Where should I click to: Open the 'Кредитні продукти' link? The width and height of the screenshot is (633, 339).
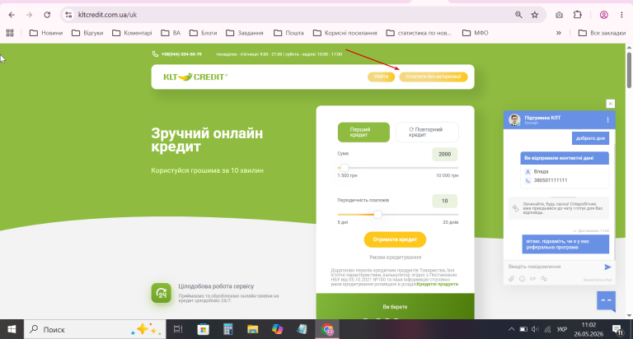pos(437,284)
